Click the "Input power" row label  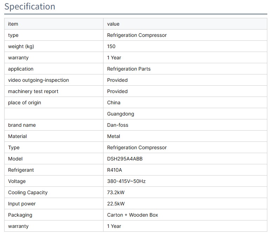click(x=22, y=204)
